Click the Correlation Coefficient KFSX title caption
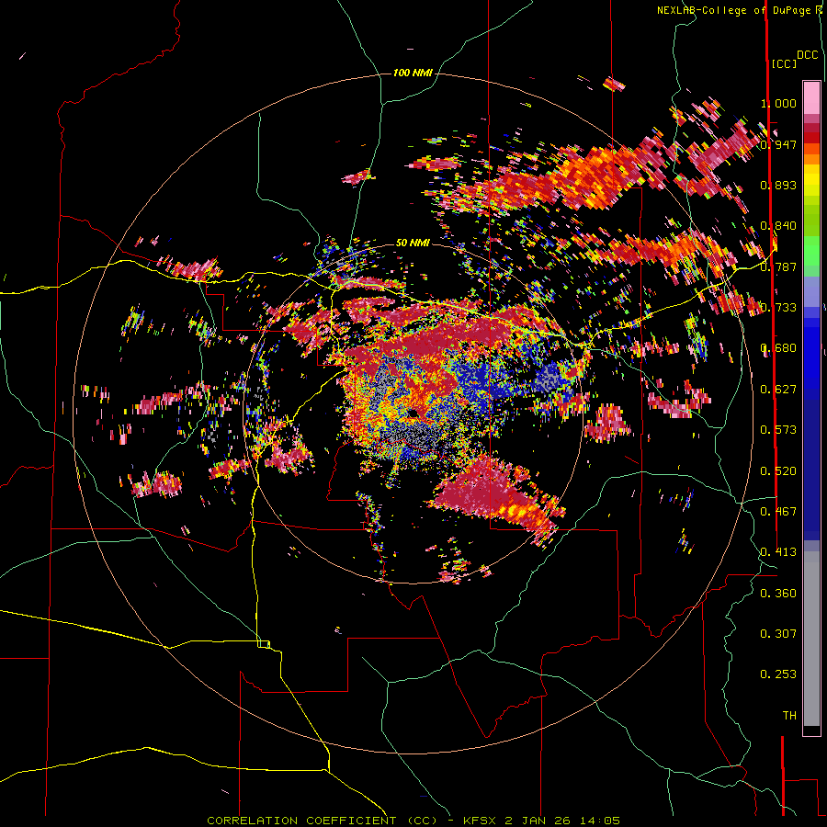This screenshot has height=827, width=827. click(x=413, y=821)
